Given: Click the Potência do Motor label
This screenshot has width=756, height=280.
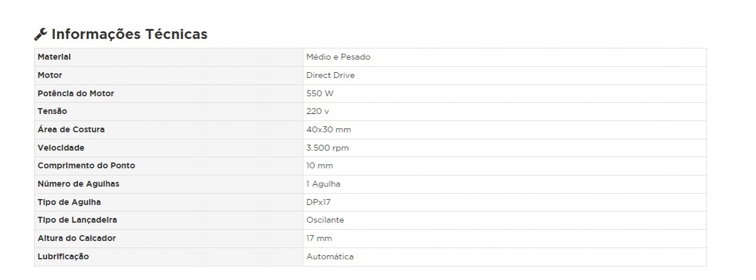Looking at the screenshot, I should tap(76, 93).
